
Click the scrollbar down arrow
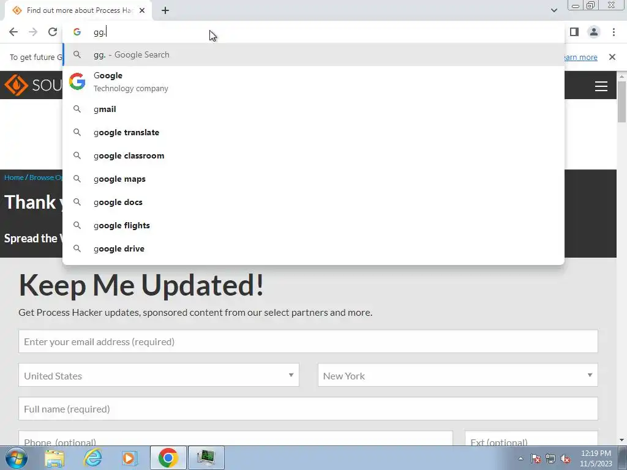pos(621,441)
